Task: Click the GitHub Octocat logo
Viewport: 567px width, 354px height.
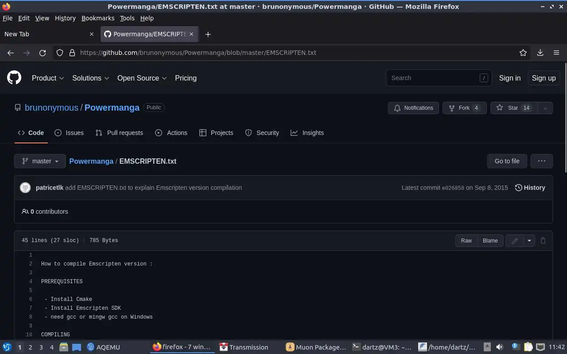Action: point(14,78)
